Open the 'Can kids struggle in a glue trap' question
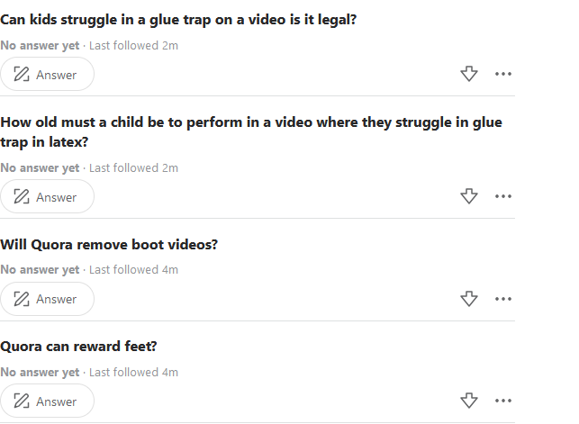Image resolution: width=579 pixels, height=424 pixels. coord(178,19)
